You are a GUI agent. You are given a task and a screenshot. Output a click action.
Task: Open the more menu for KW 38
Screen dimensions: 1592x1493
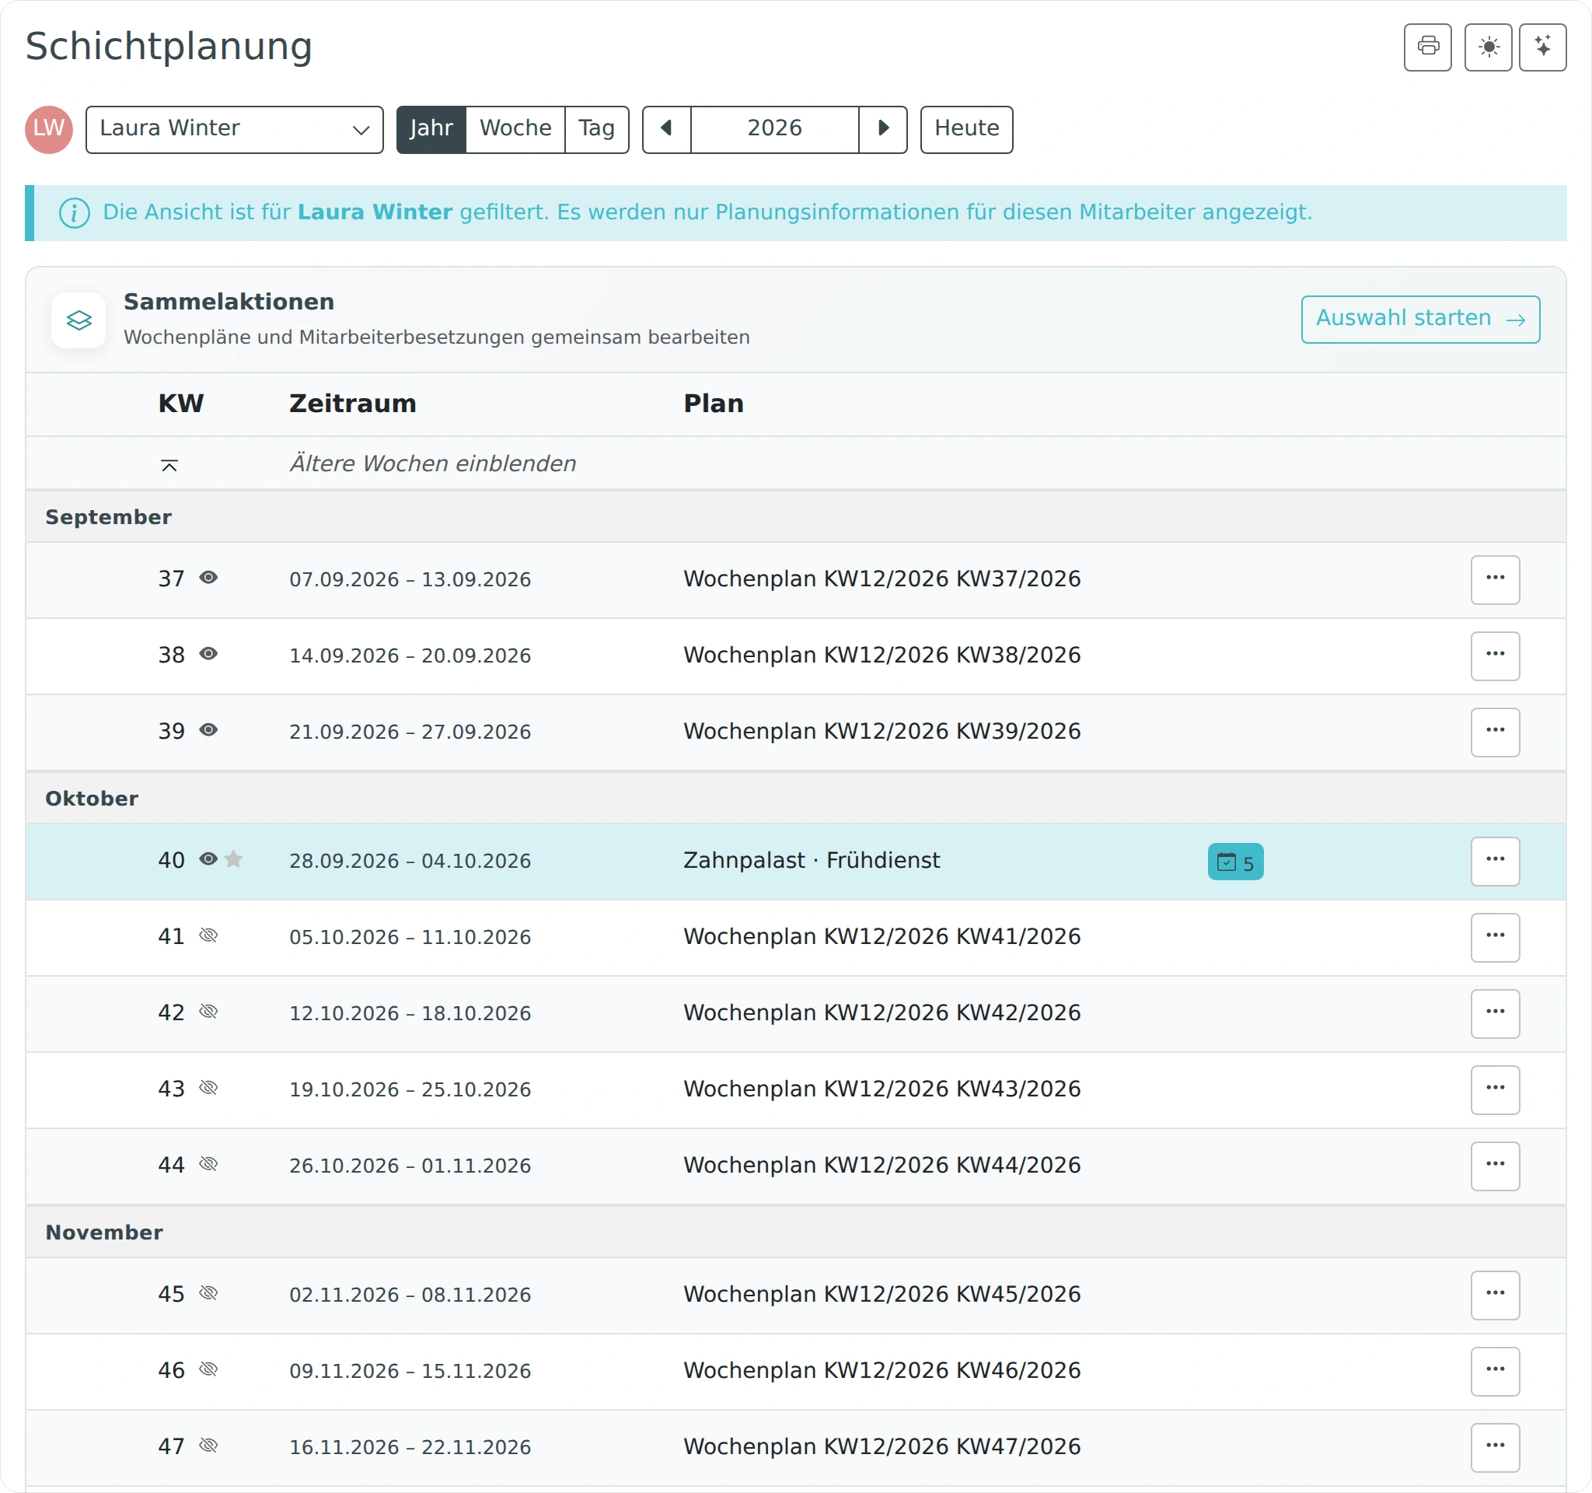pyautogui.click(x=1495, y=656)
